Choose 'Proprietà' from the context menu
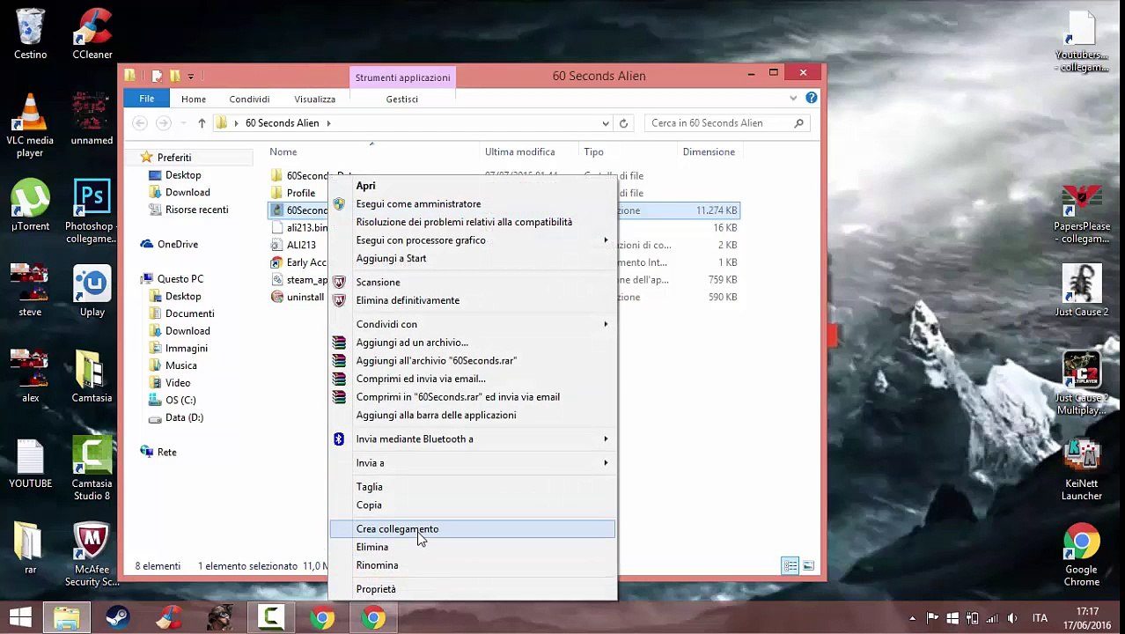Viewport: 1125px width, 634px height. [x=376, y=589]
